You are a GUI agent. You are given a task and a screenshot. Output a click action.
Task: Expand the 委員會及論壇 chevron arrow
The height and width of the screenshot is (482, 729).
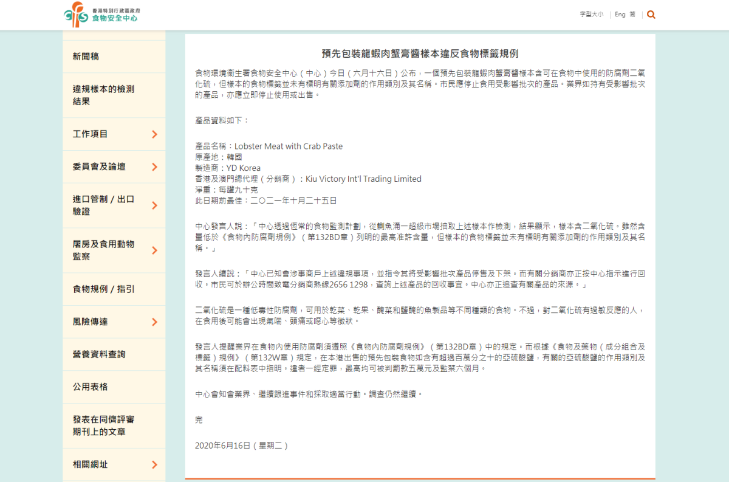tap(154, 167)
